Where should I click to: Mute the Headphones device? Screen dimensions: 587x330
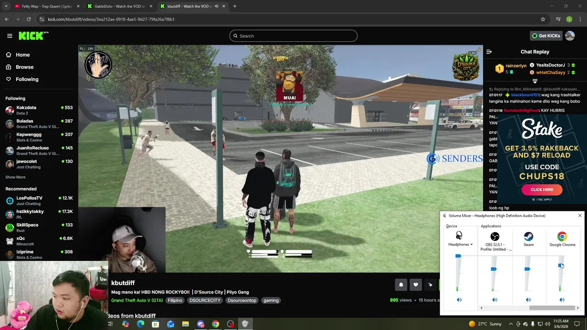click(459, 300)
